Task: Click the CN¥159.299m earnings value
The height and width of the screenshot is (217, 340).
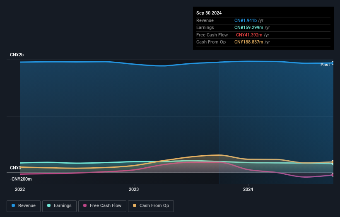Action: click(249, 27)
